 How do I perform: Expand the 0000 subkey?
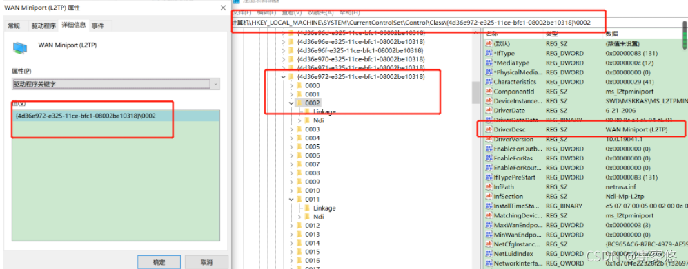click(x=292, y=86)
